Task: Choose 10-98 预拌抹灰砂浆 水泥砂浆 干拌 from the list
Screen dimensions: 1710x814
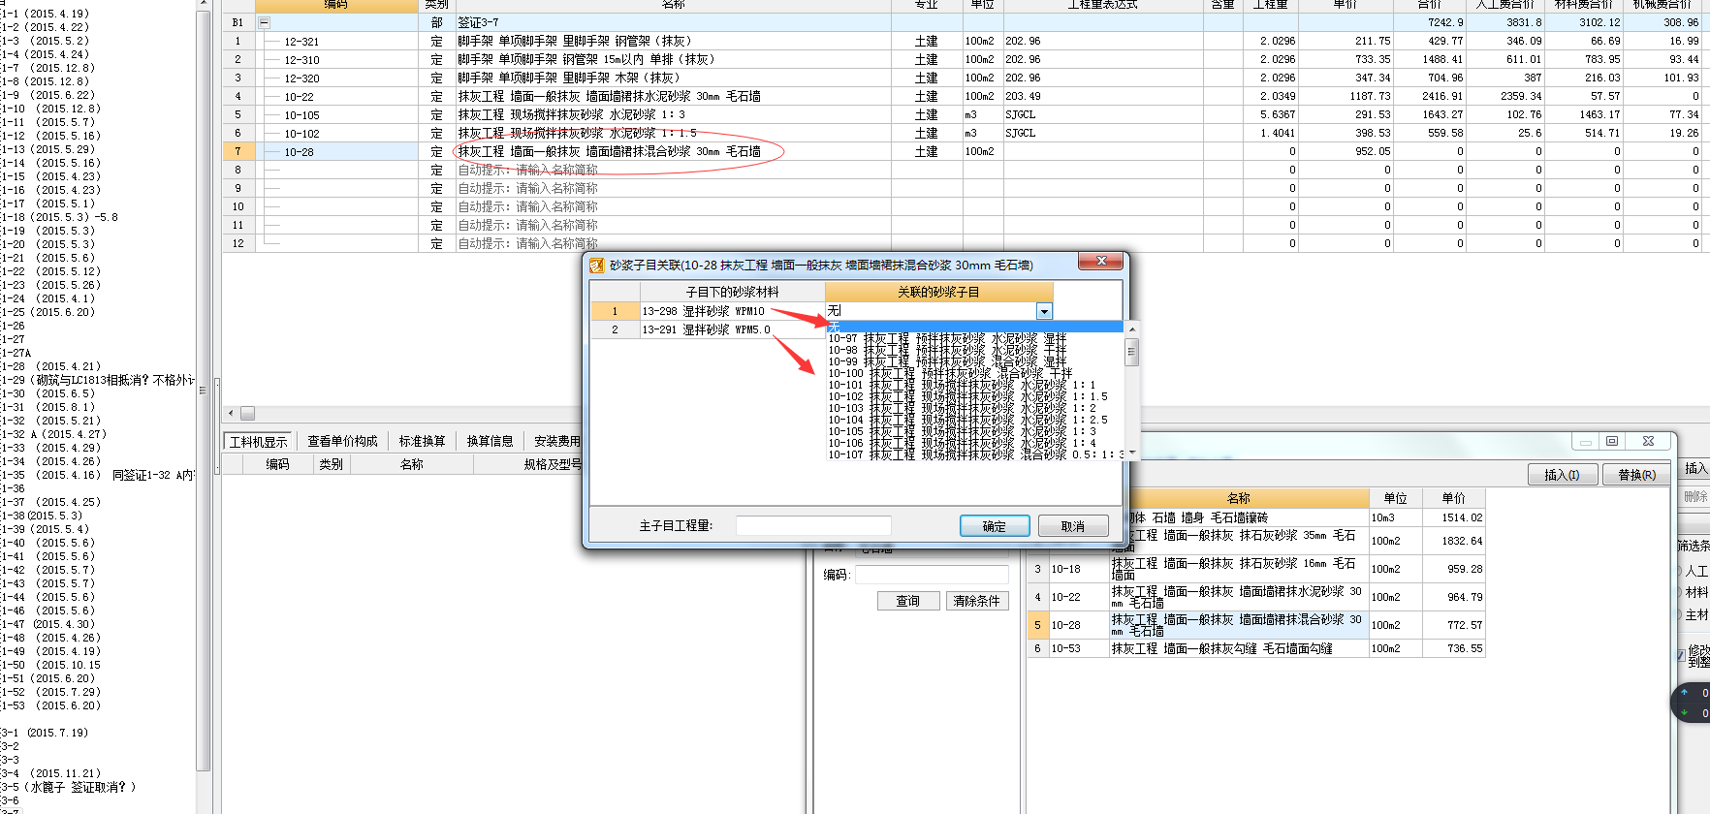Action: point(947,350)
